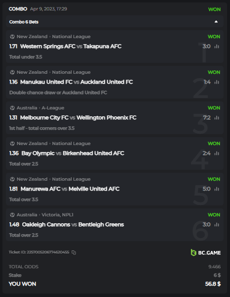Open Manurewa AFC vs Melville United AFC
230x297 pixels.
click(x=70, y=189)
